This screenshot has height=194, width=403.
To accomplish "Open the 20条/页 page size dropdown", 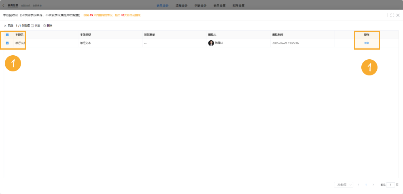I will click(344, 184).
